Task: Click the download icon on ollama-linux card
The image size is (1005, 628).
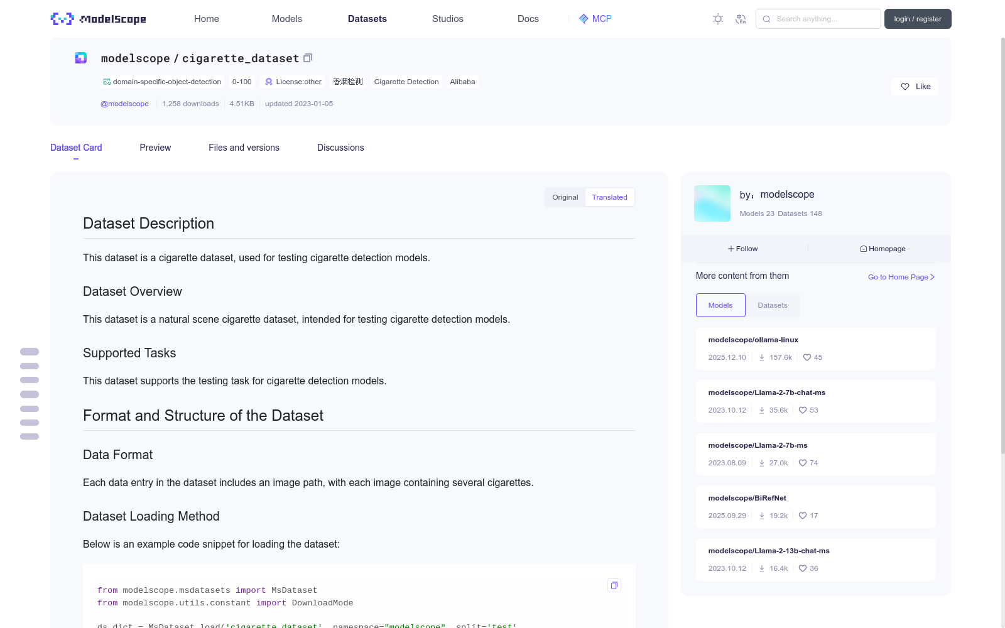Action: [x=762, y=357]
